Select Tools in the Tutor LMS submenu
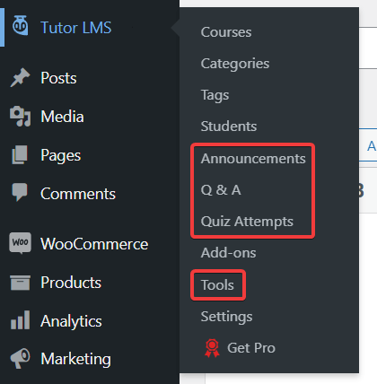Viewport: 377px width, 384px height. (217, 284)
